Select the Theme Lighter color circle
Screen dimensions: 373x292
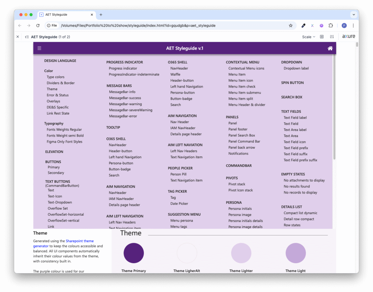(x=241, y=253)
